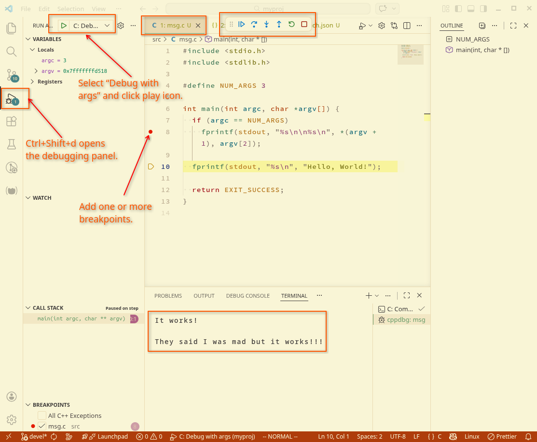Change indentation via Spaces: 2

370,437
